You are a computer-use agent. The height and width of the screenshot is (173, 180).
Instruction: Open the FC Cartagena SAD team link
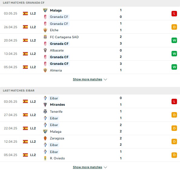point(64,37)
